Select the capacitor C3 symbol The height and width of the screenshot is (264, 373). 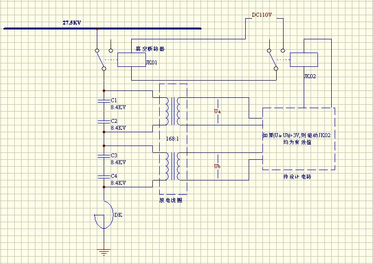104,156
